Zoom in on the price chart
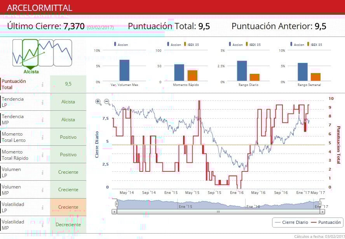Viewport: 345px width, 239px height. point(98,102)
